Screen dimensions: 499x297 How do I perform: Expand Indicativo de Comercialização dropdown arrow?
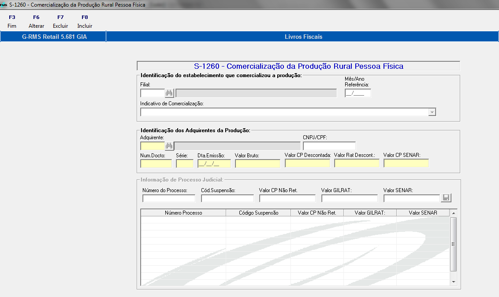point(432,112)
